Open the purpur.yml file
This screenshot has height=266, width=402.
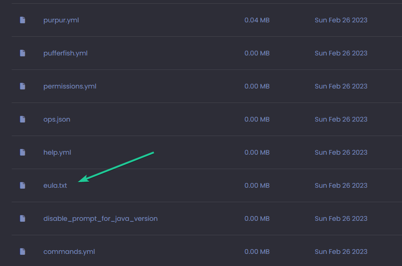61,20
